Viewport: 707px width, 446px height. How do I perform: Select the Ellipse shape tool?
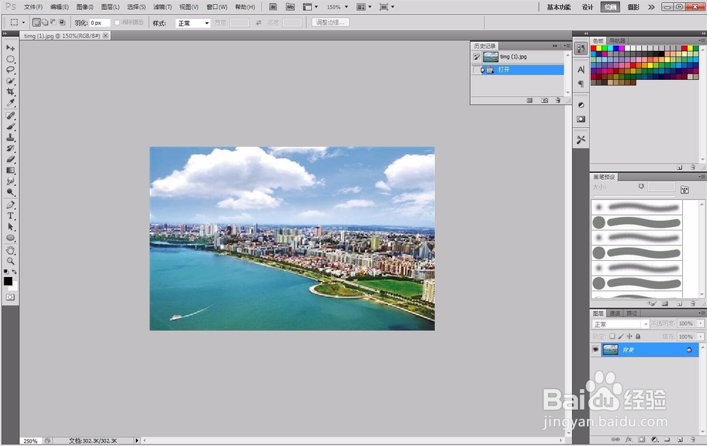coord(11,237)
